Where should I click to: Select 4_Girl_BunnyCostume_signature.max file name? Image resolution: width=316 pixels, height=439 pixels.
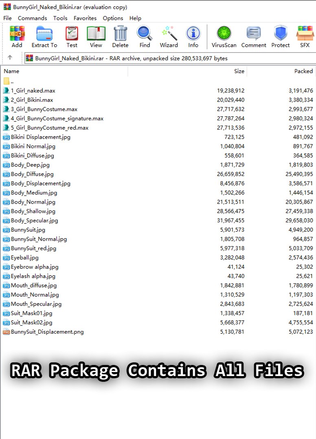click(x=57, y=118)
